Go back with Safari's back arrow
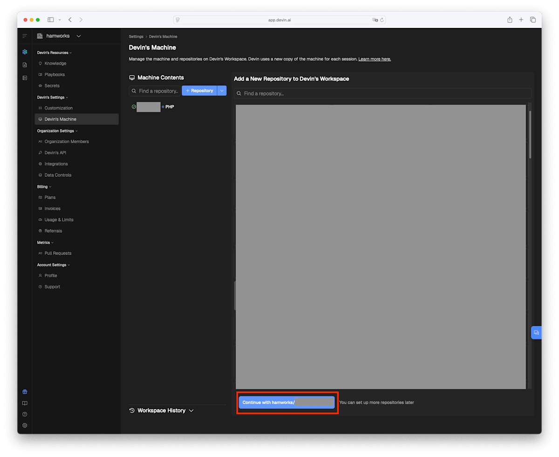 [70, 20]
